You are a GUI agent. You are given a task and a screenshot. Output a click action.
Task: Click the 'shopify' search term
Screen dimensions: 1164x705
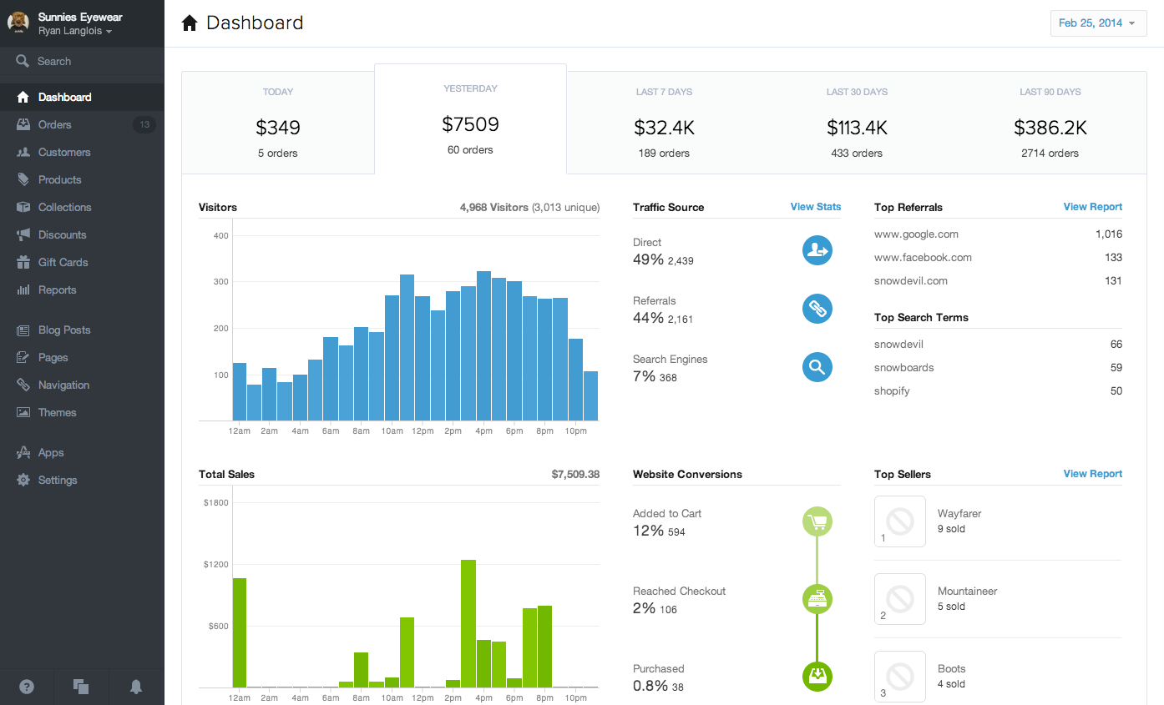892,391
